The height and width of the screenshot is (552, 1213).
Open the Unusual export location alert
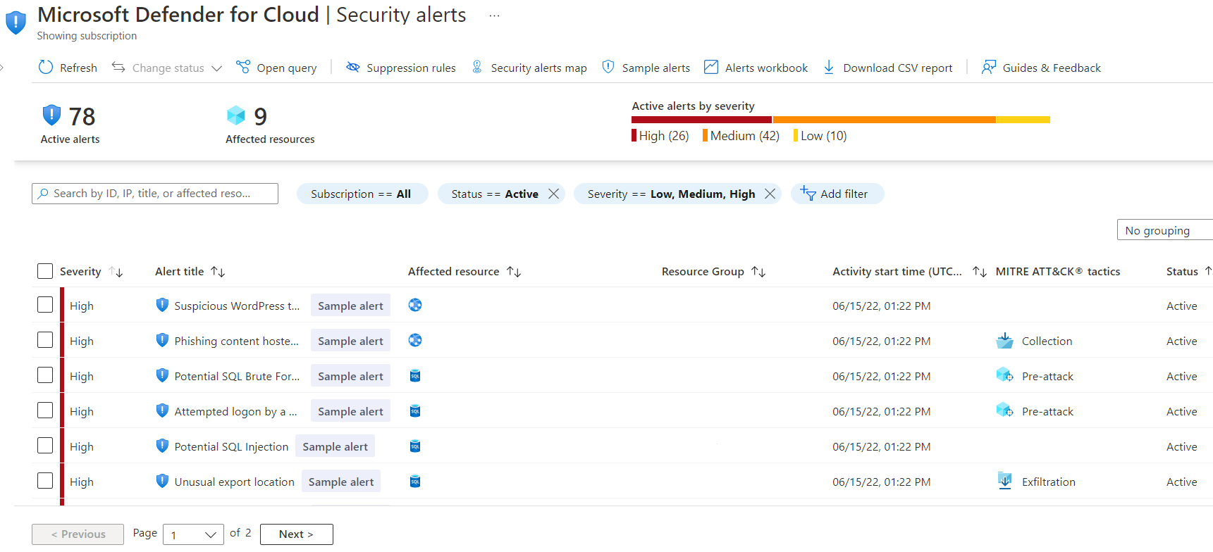click(234, 482)
